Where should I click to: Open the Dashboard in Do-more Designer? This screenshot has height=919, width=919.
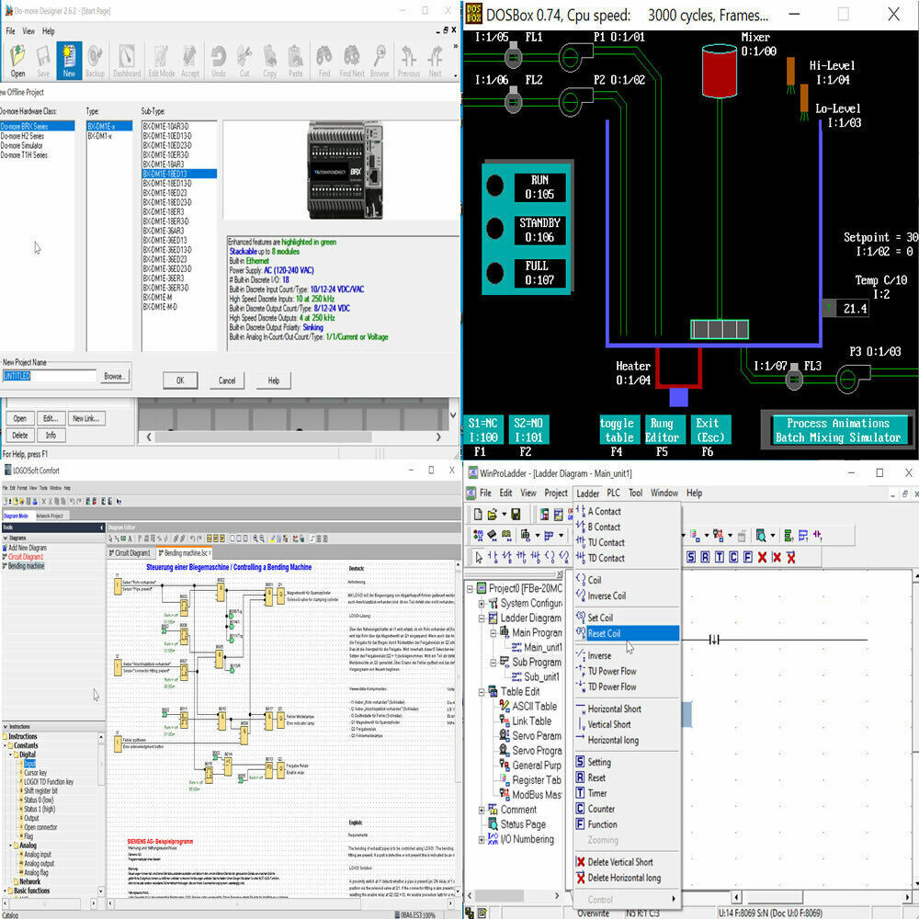point(125,57)
